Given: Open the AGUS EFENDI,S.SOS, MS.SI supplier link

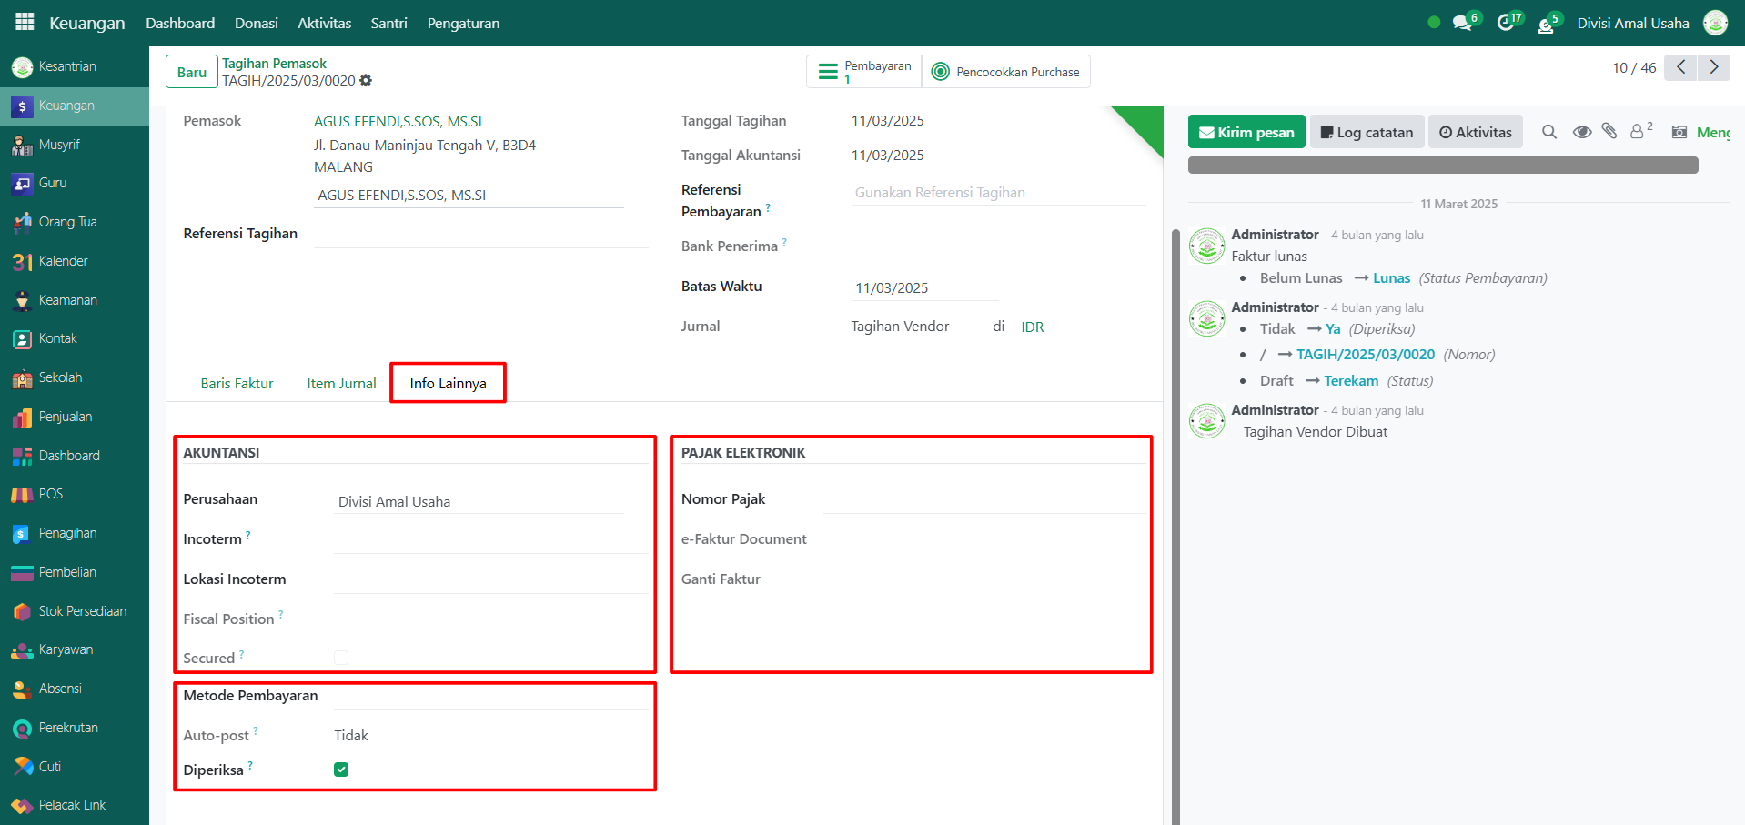Looking at the screenshot, I should click(x=398, y=121).
